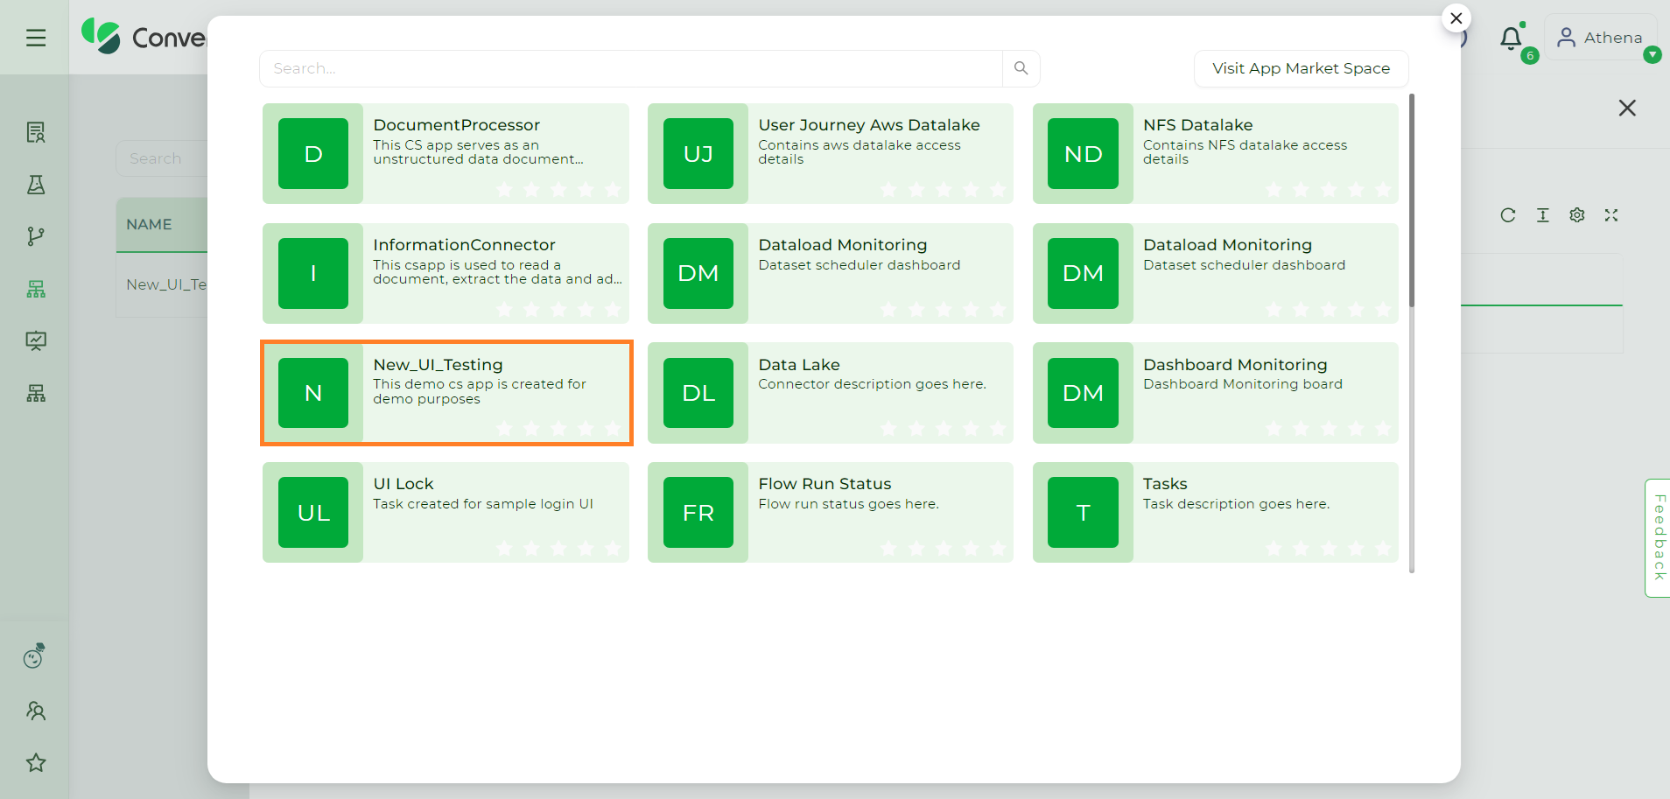This screenshot has height=799, width=1670.
Task: Open the users sidebar icon
Action: [36, 711]
